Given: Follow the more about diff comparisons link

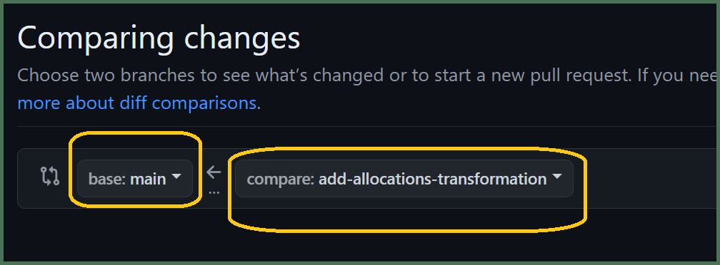Looking at the screenshot, I should pos(137,103).
